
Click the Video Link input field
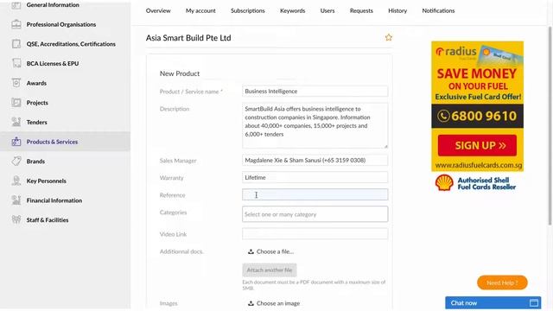point(315,234)
